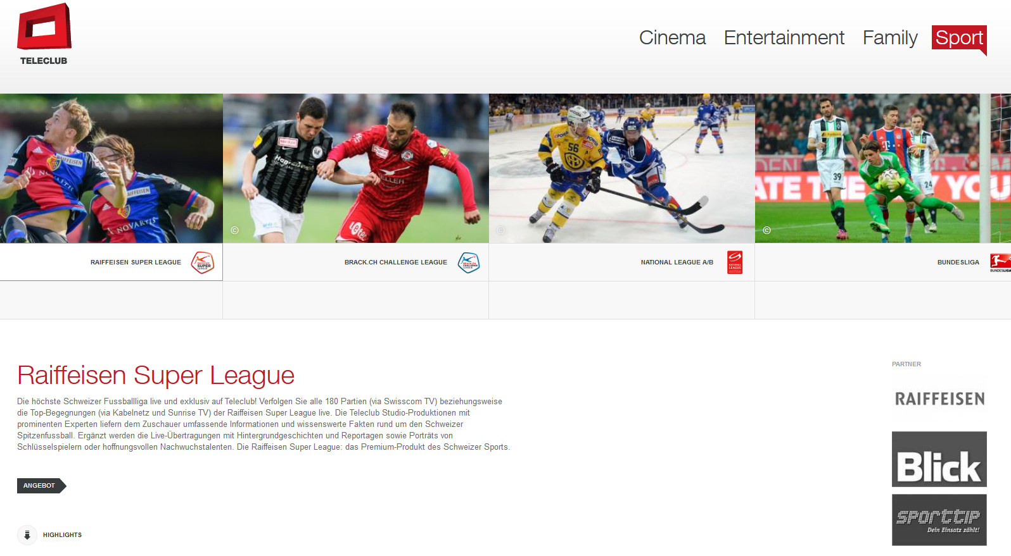
Task: Click the copyright icon on the hockey photo
Action: coord(501,230)
